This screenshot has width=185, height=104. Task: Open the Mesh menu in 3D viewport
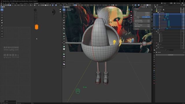88,5
